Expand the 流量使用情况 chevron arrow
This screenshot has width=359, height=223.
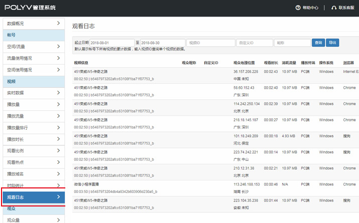tap(58, 58)
